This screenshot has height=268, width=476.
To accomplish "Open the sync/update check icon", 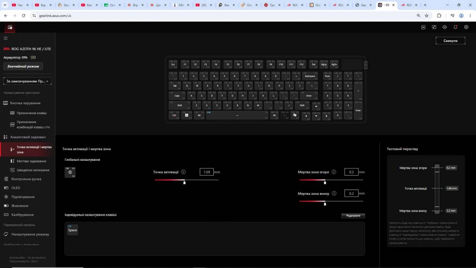I will point(445,27).
